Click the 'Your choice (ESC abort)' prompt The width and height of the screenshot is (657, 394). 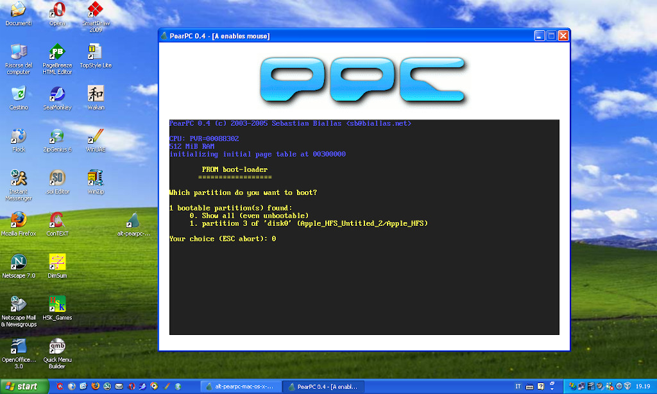coord(223,239)
